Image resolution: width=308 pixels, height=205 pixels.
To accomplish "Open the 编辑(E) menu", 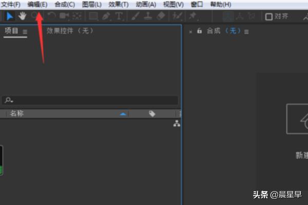I will (37, 4).
